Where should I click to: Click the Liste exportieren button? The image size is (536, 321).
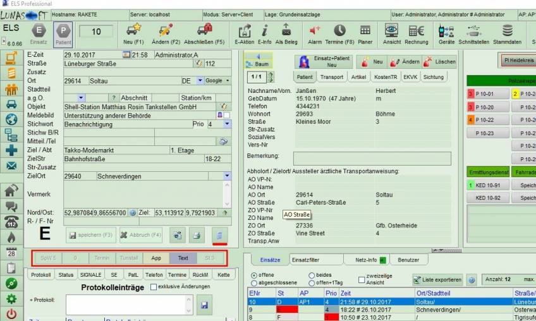pyautogui.click(x=437, y=279)
